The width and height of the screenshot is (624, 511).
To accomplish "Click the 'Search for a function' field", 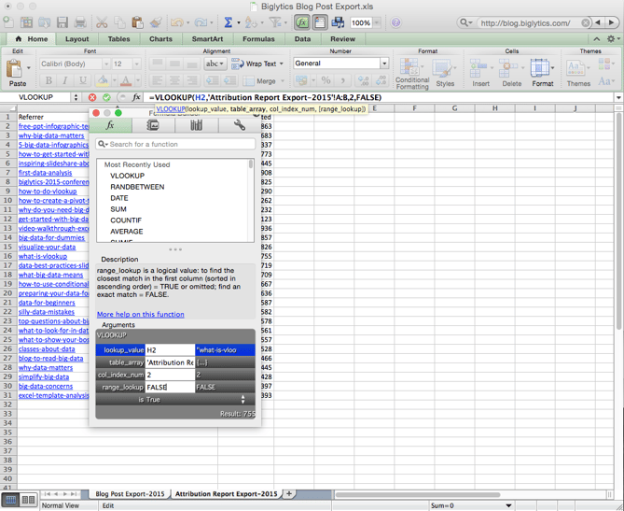I will pos(175,144).
